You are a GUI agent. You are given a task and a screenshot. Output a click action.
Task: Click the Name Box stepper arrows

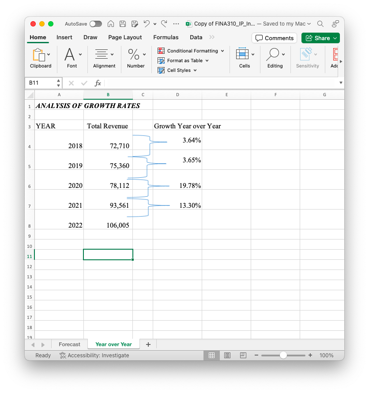tap(58, 83)
